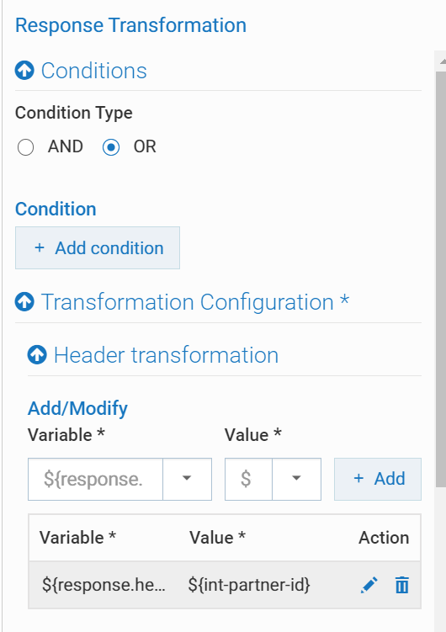Screen dimensions: 446x632
Task: Click the Conditions section heading
Action: click(x=94, y=71)
